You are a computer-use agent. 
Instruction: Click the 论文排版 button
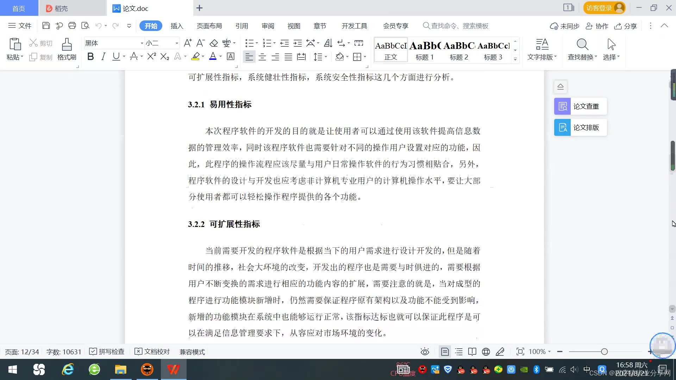tap(580, 127)
